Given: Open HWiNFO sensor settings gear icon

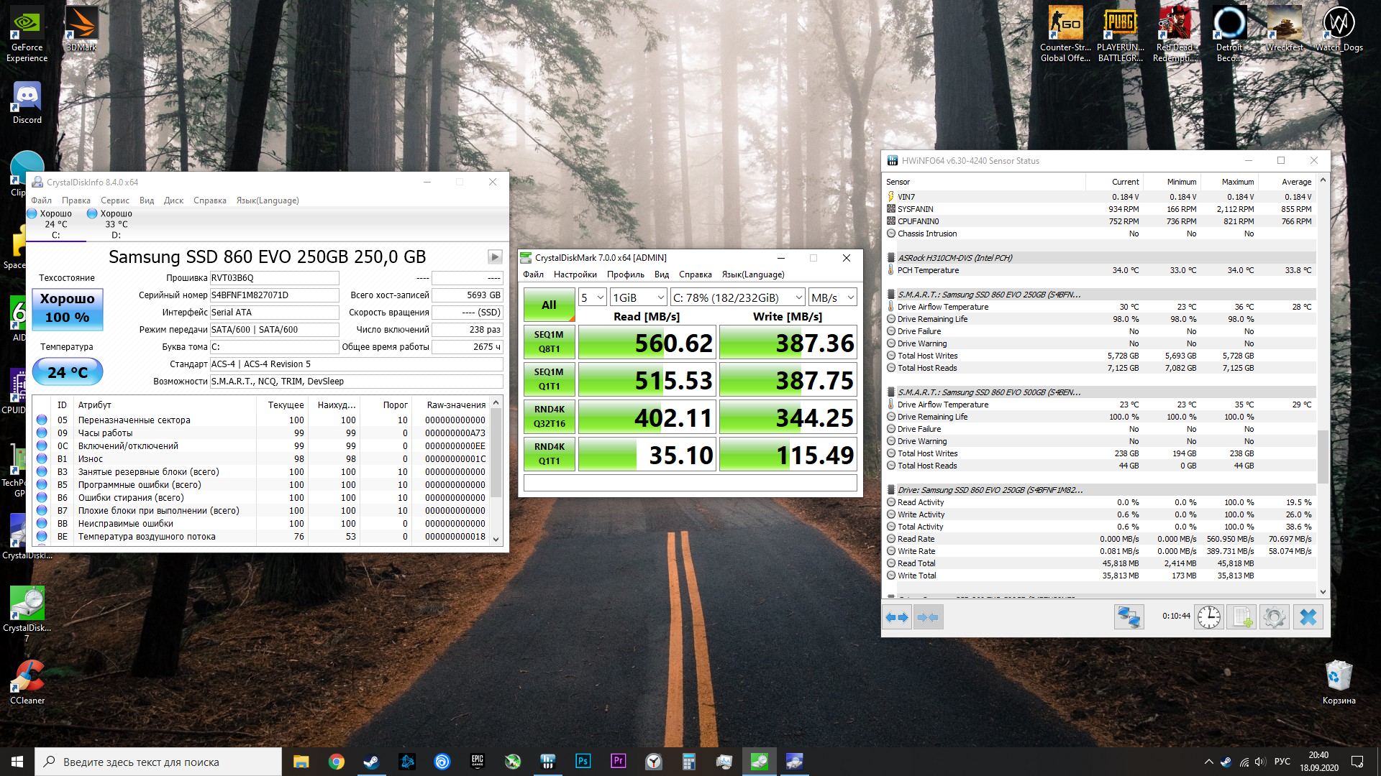Looking at the screenshot, I should click(x=1274, y=617).
